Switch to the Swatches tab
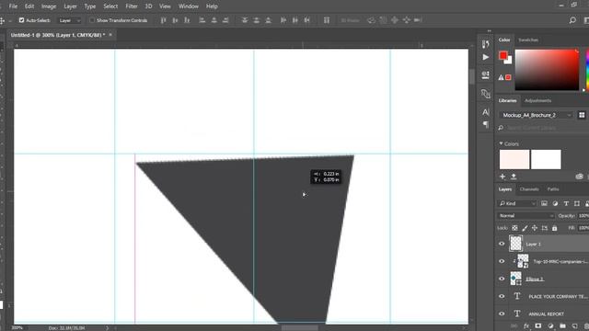Image resolution: width=589 pixels, height=331 pixels. coord(528,40)
